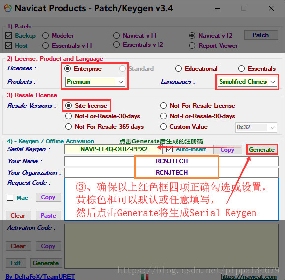Select the Essentials license radio
285x280 pixels.
point(241,69)
